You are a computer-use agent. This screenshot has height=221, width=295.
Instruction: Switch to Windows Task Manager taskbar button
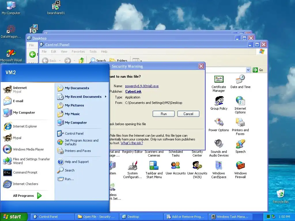(x=230, y=217)
